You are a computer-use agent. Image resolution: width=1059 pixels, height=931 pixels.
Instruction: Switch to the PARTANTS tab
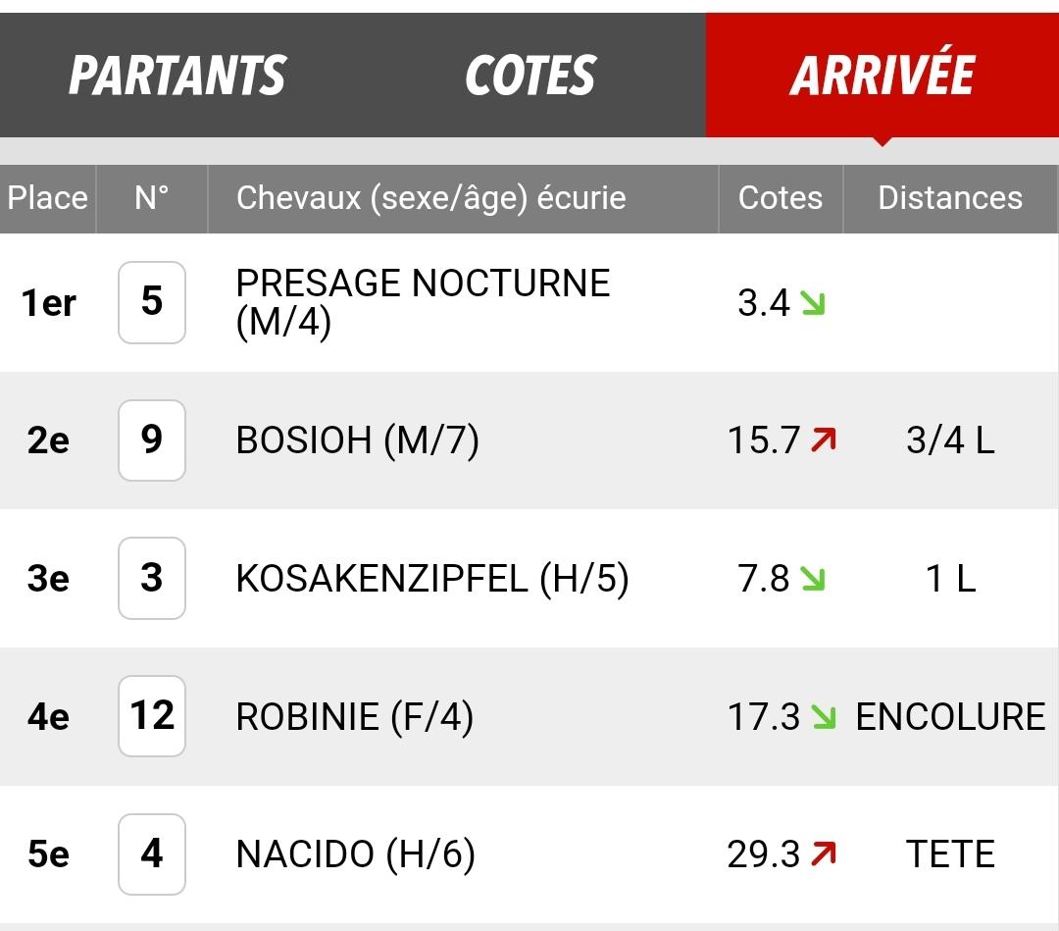(177, 75)
